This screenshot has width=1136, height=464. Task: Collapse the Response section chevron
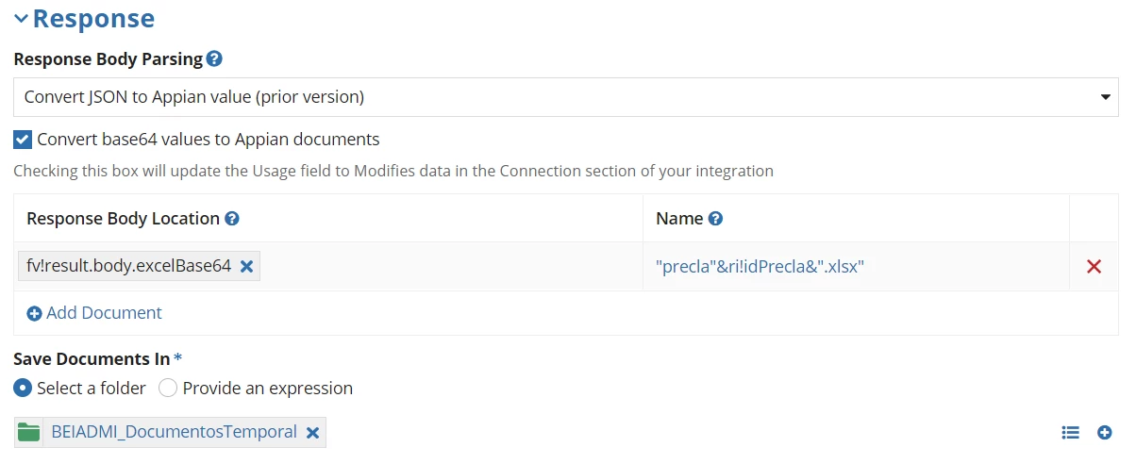(x=21, y=18)
